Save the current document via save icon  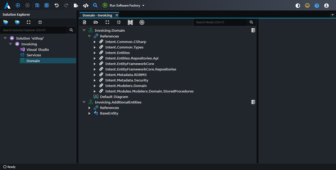click(x=37, y=5)
